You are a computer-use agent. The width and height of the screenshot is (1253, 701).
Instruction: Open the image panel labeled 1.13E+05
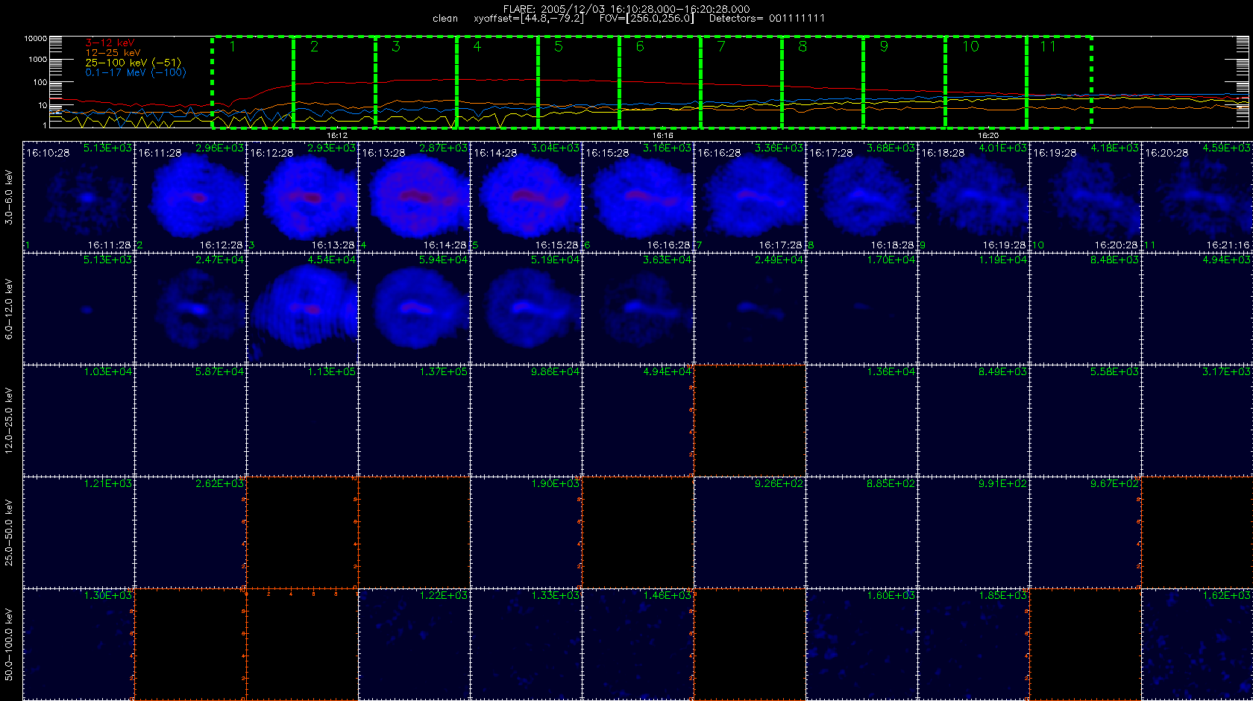[302, 421]
